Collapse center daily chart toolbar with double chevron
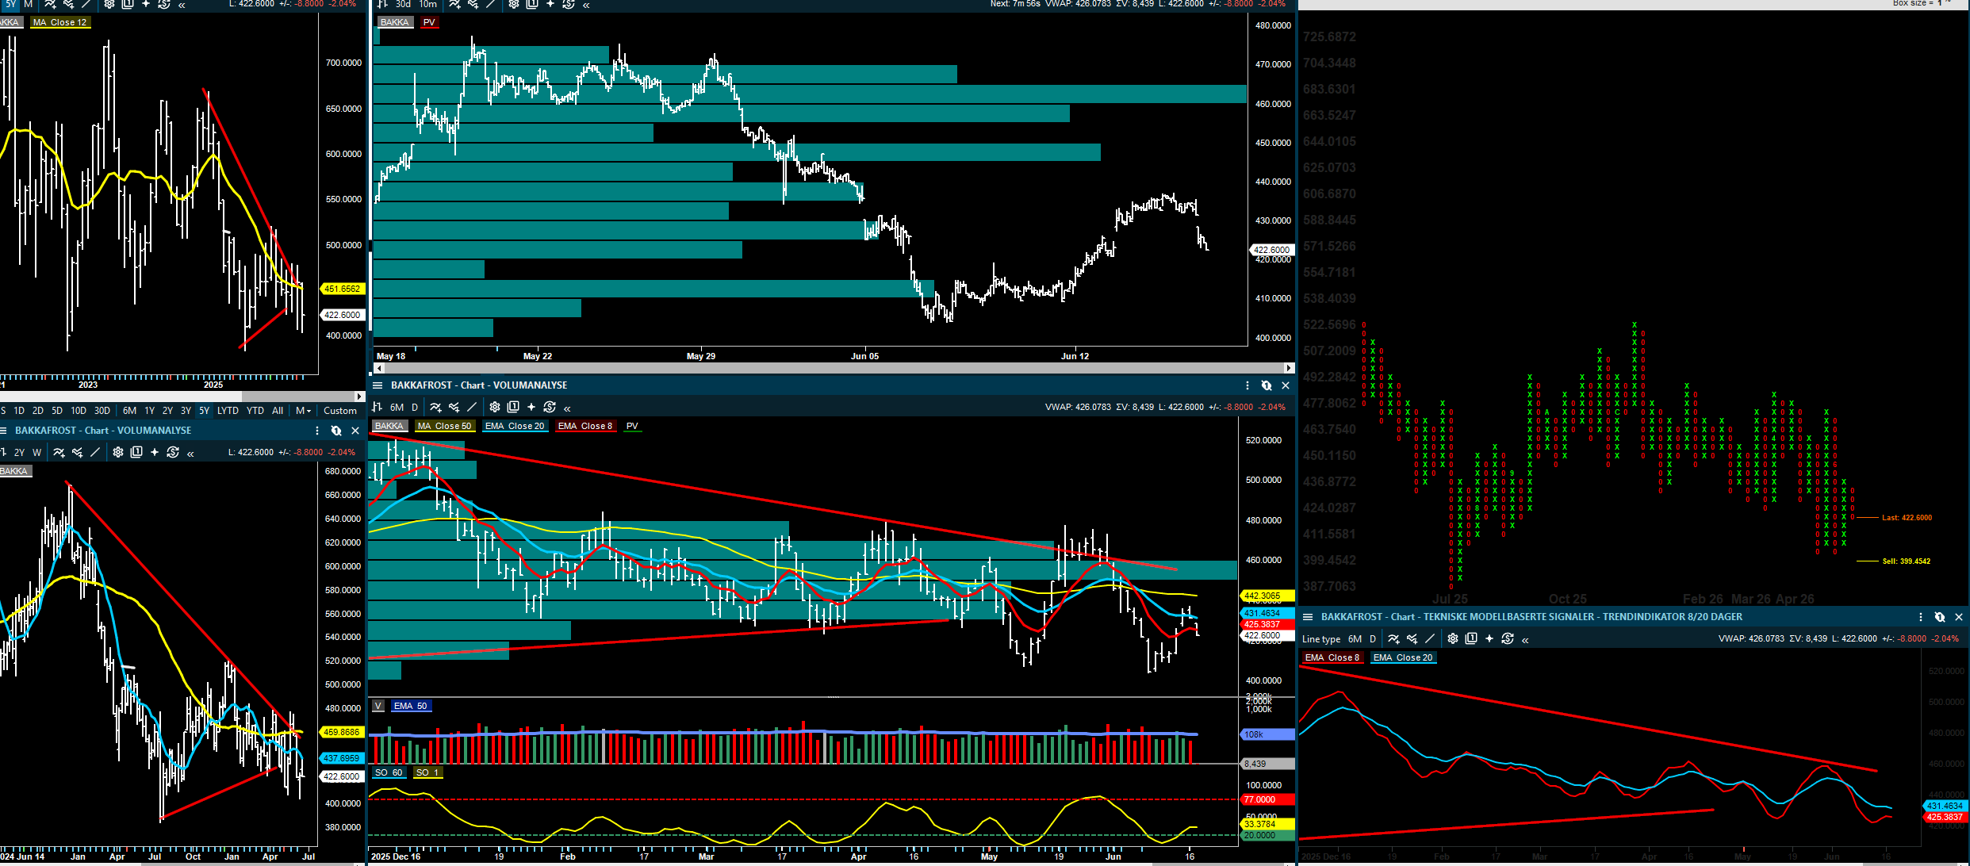 567,408
